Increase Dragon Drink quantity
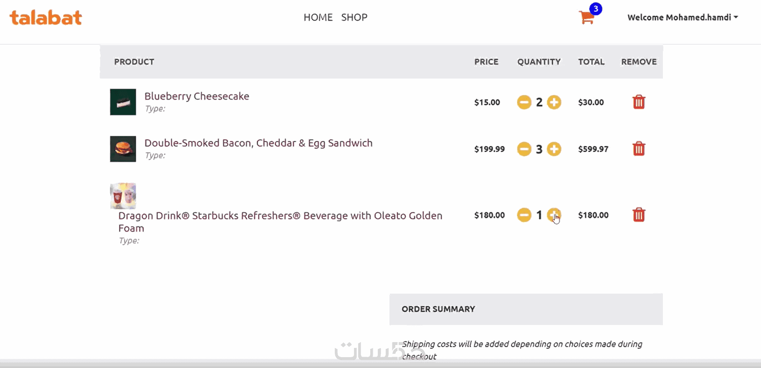This screenshot has width=761, height=368. tap(554, 215)
